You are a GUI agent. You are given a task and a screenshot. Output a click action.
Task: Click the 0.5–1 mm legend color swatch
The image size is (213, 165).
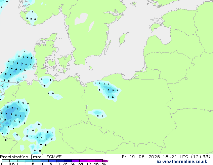[13, 161]
